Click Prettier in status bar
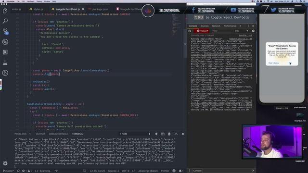The height and width of the screenshot is (173, 308). [x=165, y=171]
